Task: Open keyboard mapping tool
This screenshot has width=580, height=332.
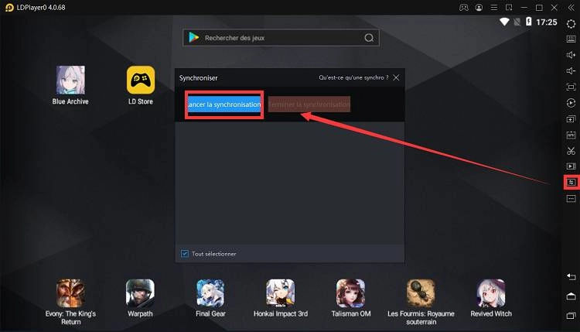Action: pyautogui.click(x=571, y=39)
